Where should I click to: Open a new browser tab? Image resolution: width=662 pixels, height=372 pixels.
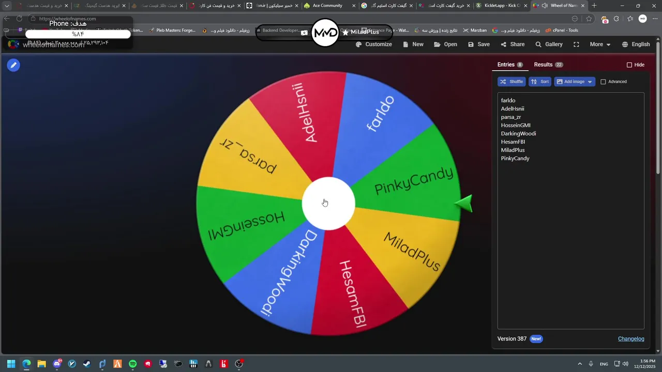click(x=594, y=6)
